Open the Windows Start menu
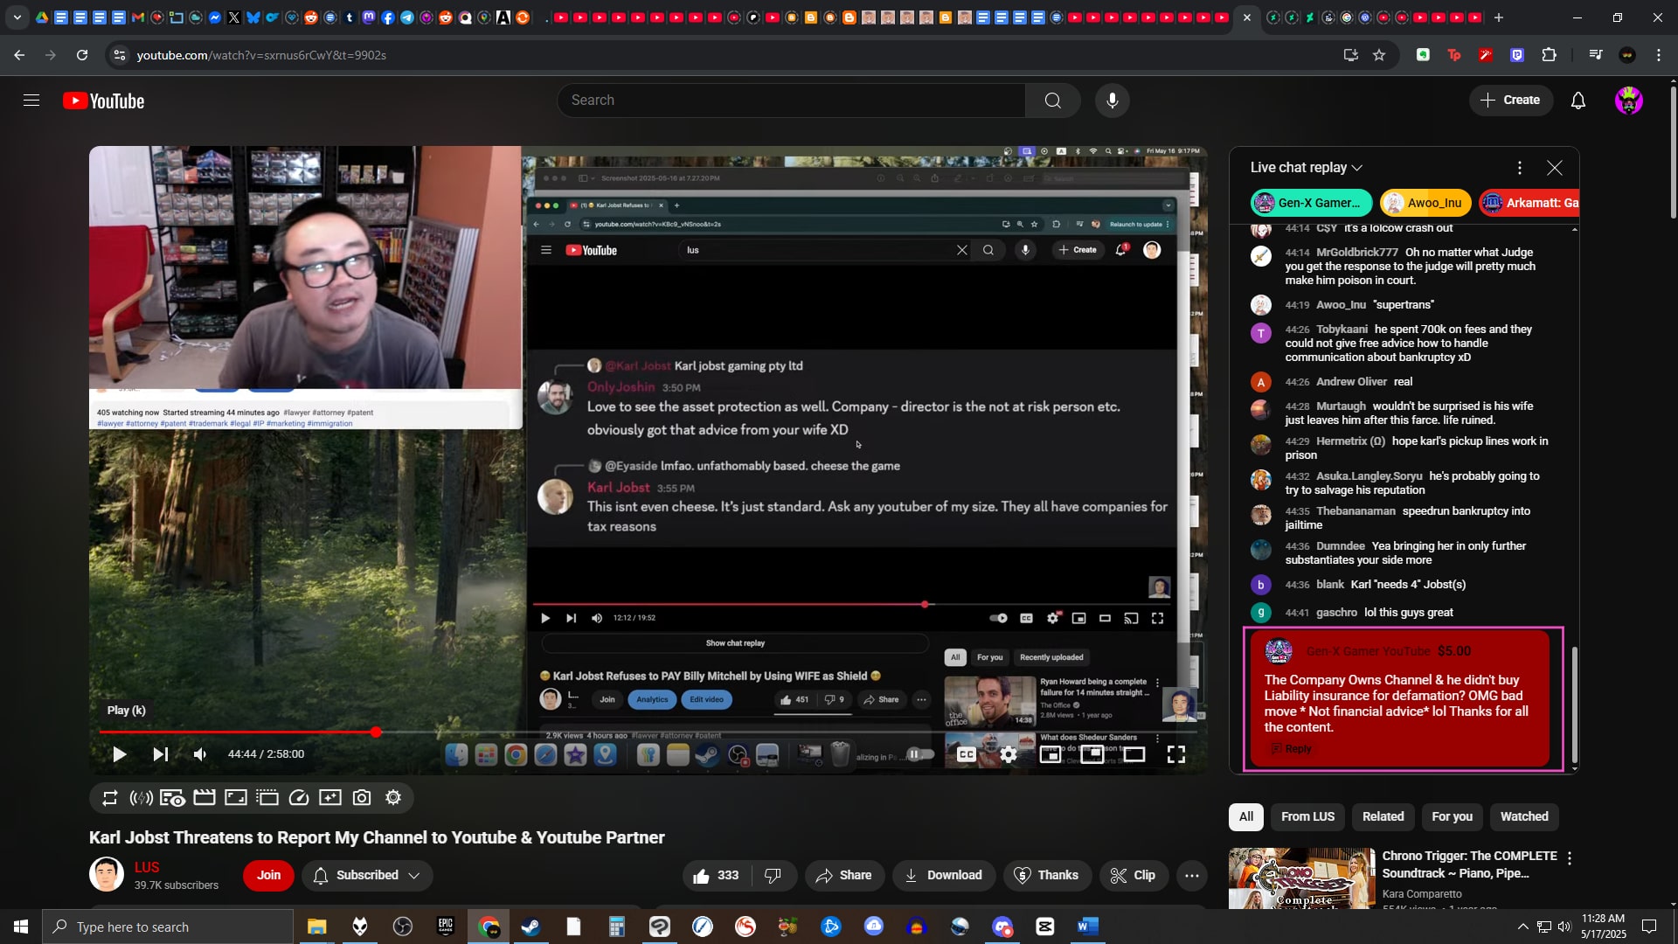 21,927
